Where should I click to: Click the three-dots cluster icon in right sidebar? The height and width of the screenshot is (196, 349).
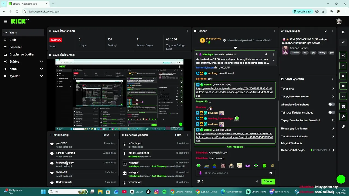click(x=343, y=127)
